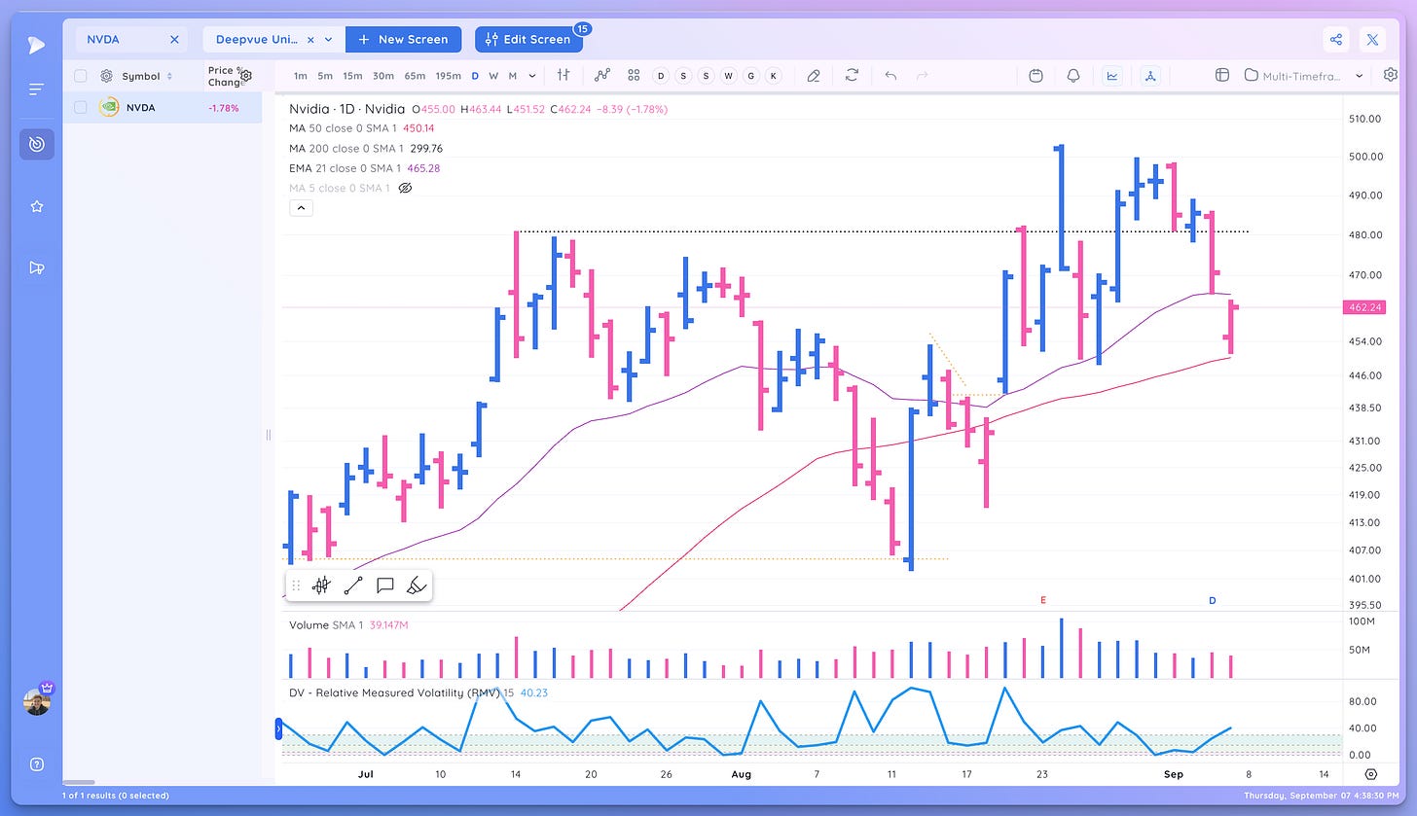
Task: Open Price % Change column gear settings
Action: pyautogui.click(x=246, y=76)
